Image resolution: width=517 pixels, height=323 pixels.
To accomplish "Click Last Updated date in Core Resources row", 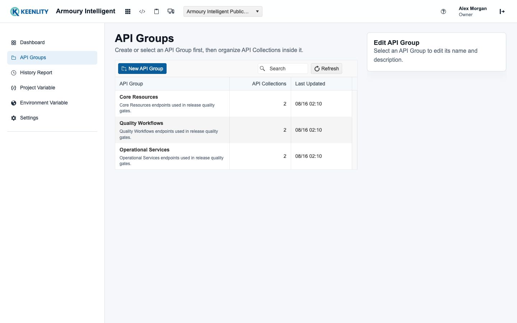I will tap(308, 104).
